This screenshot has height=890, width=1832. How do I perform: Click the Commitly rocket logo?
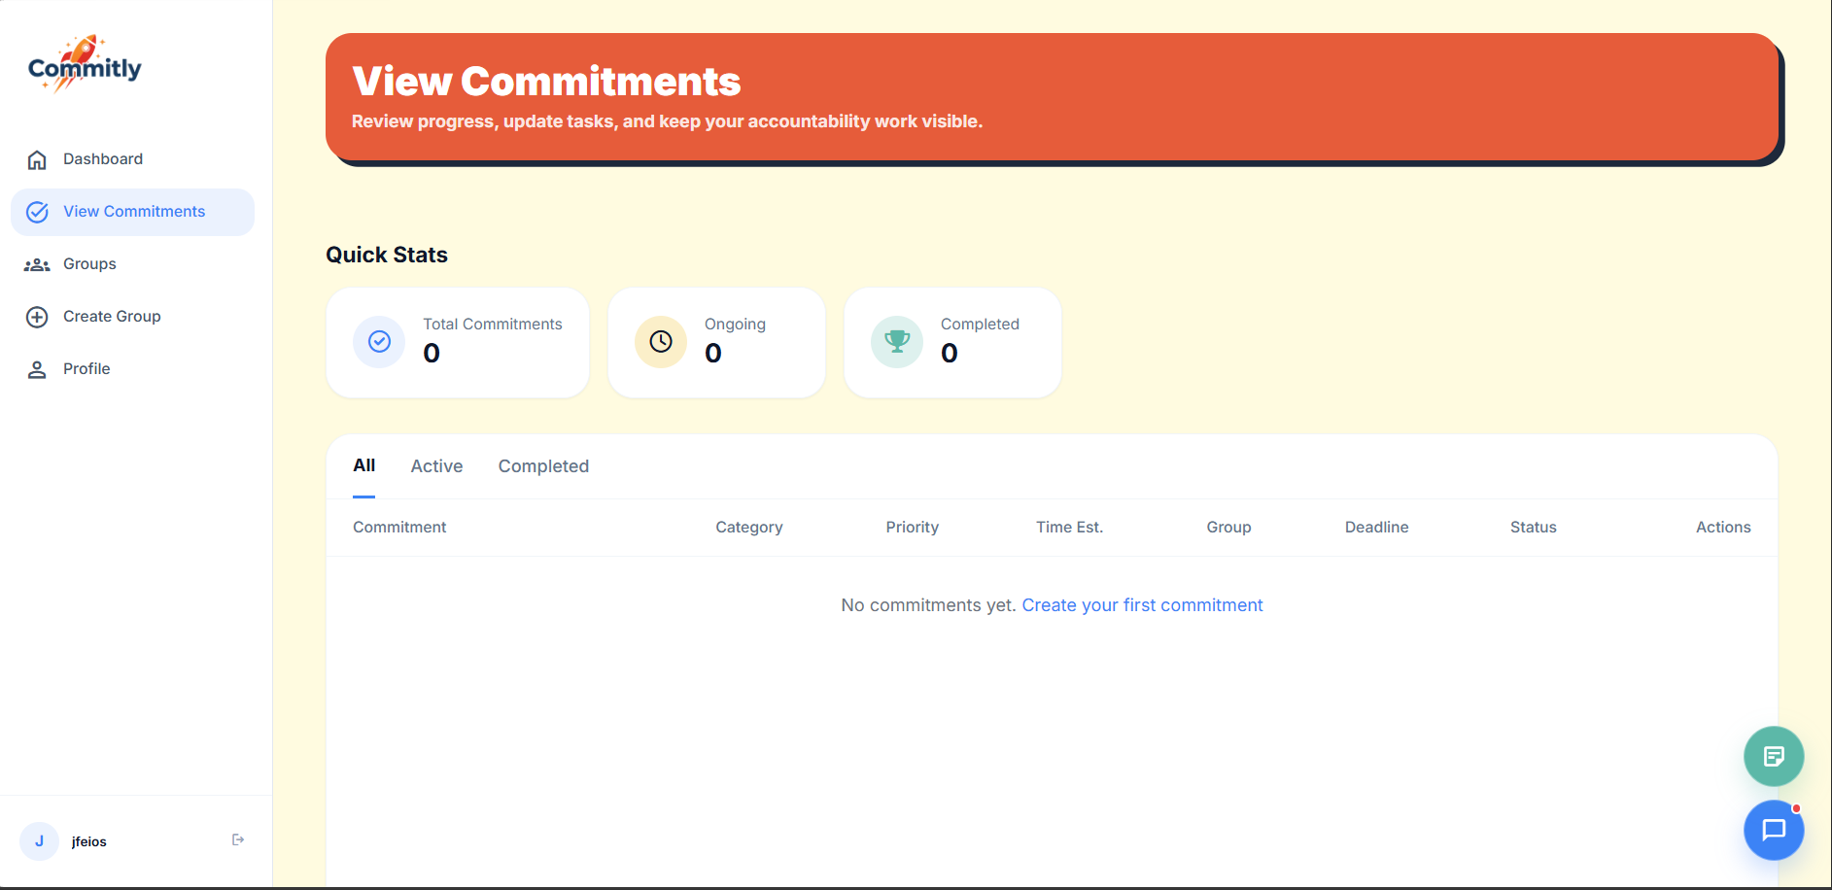pyautogui.click(x=85, y=64)
